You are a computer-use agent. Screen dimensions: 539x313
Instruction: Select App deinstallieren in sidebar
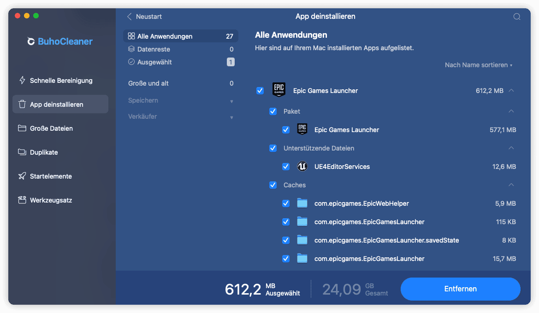(60, 104)
